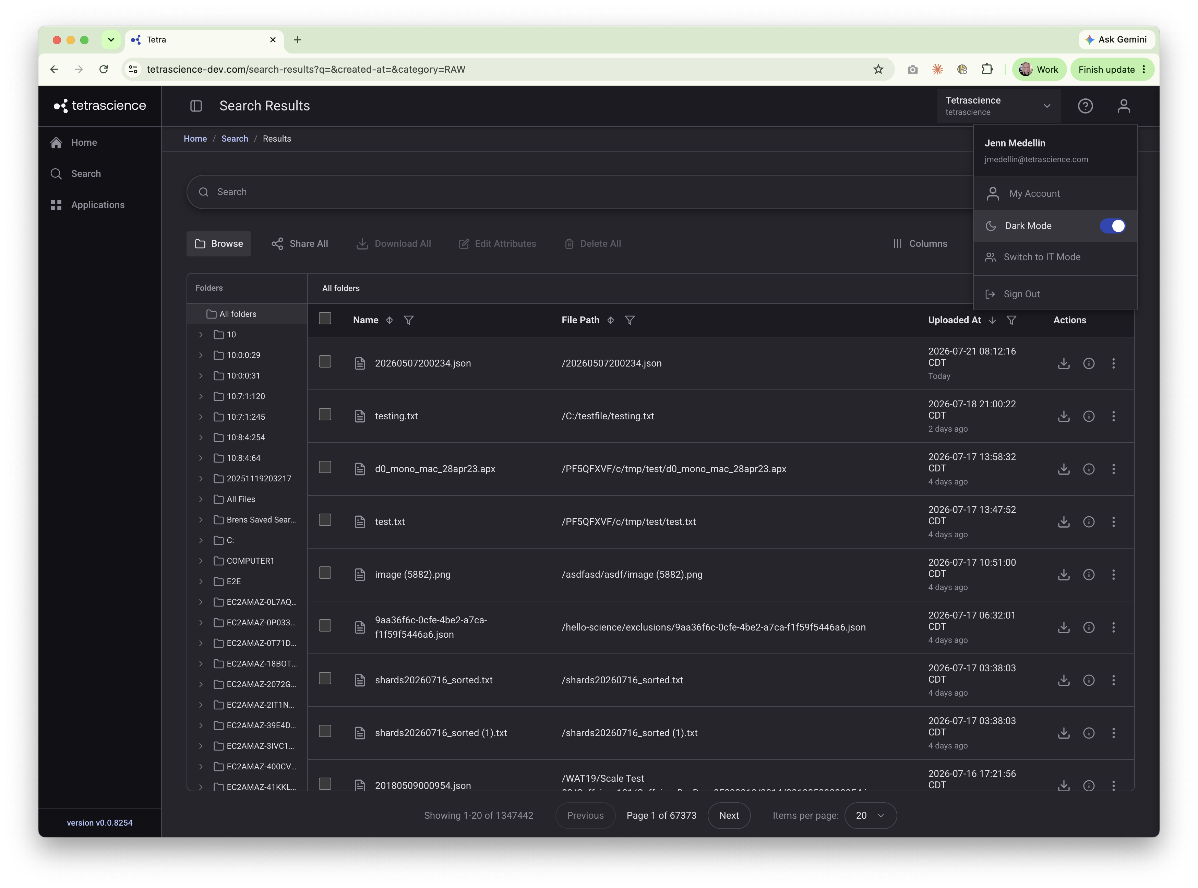The image size is (1198, 888).
Task: Sort by Uploaded At descending arrow
Action: point(992,320)
